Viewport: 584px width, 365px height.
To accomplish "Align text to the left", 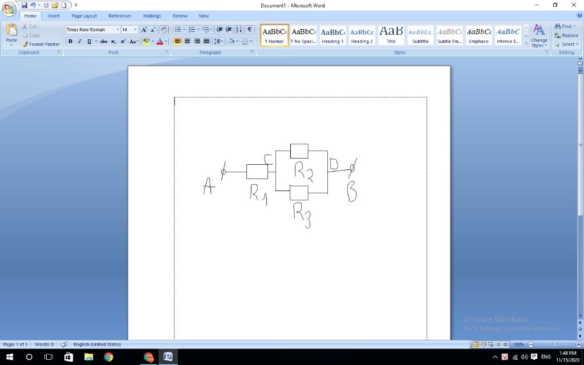I will (178, 41).
